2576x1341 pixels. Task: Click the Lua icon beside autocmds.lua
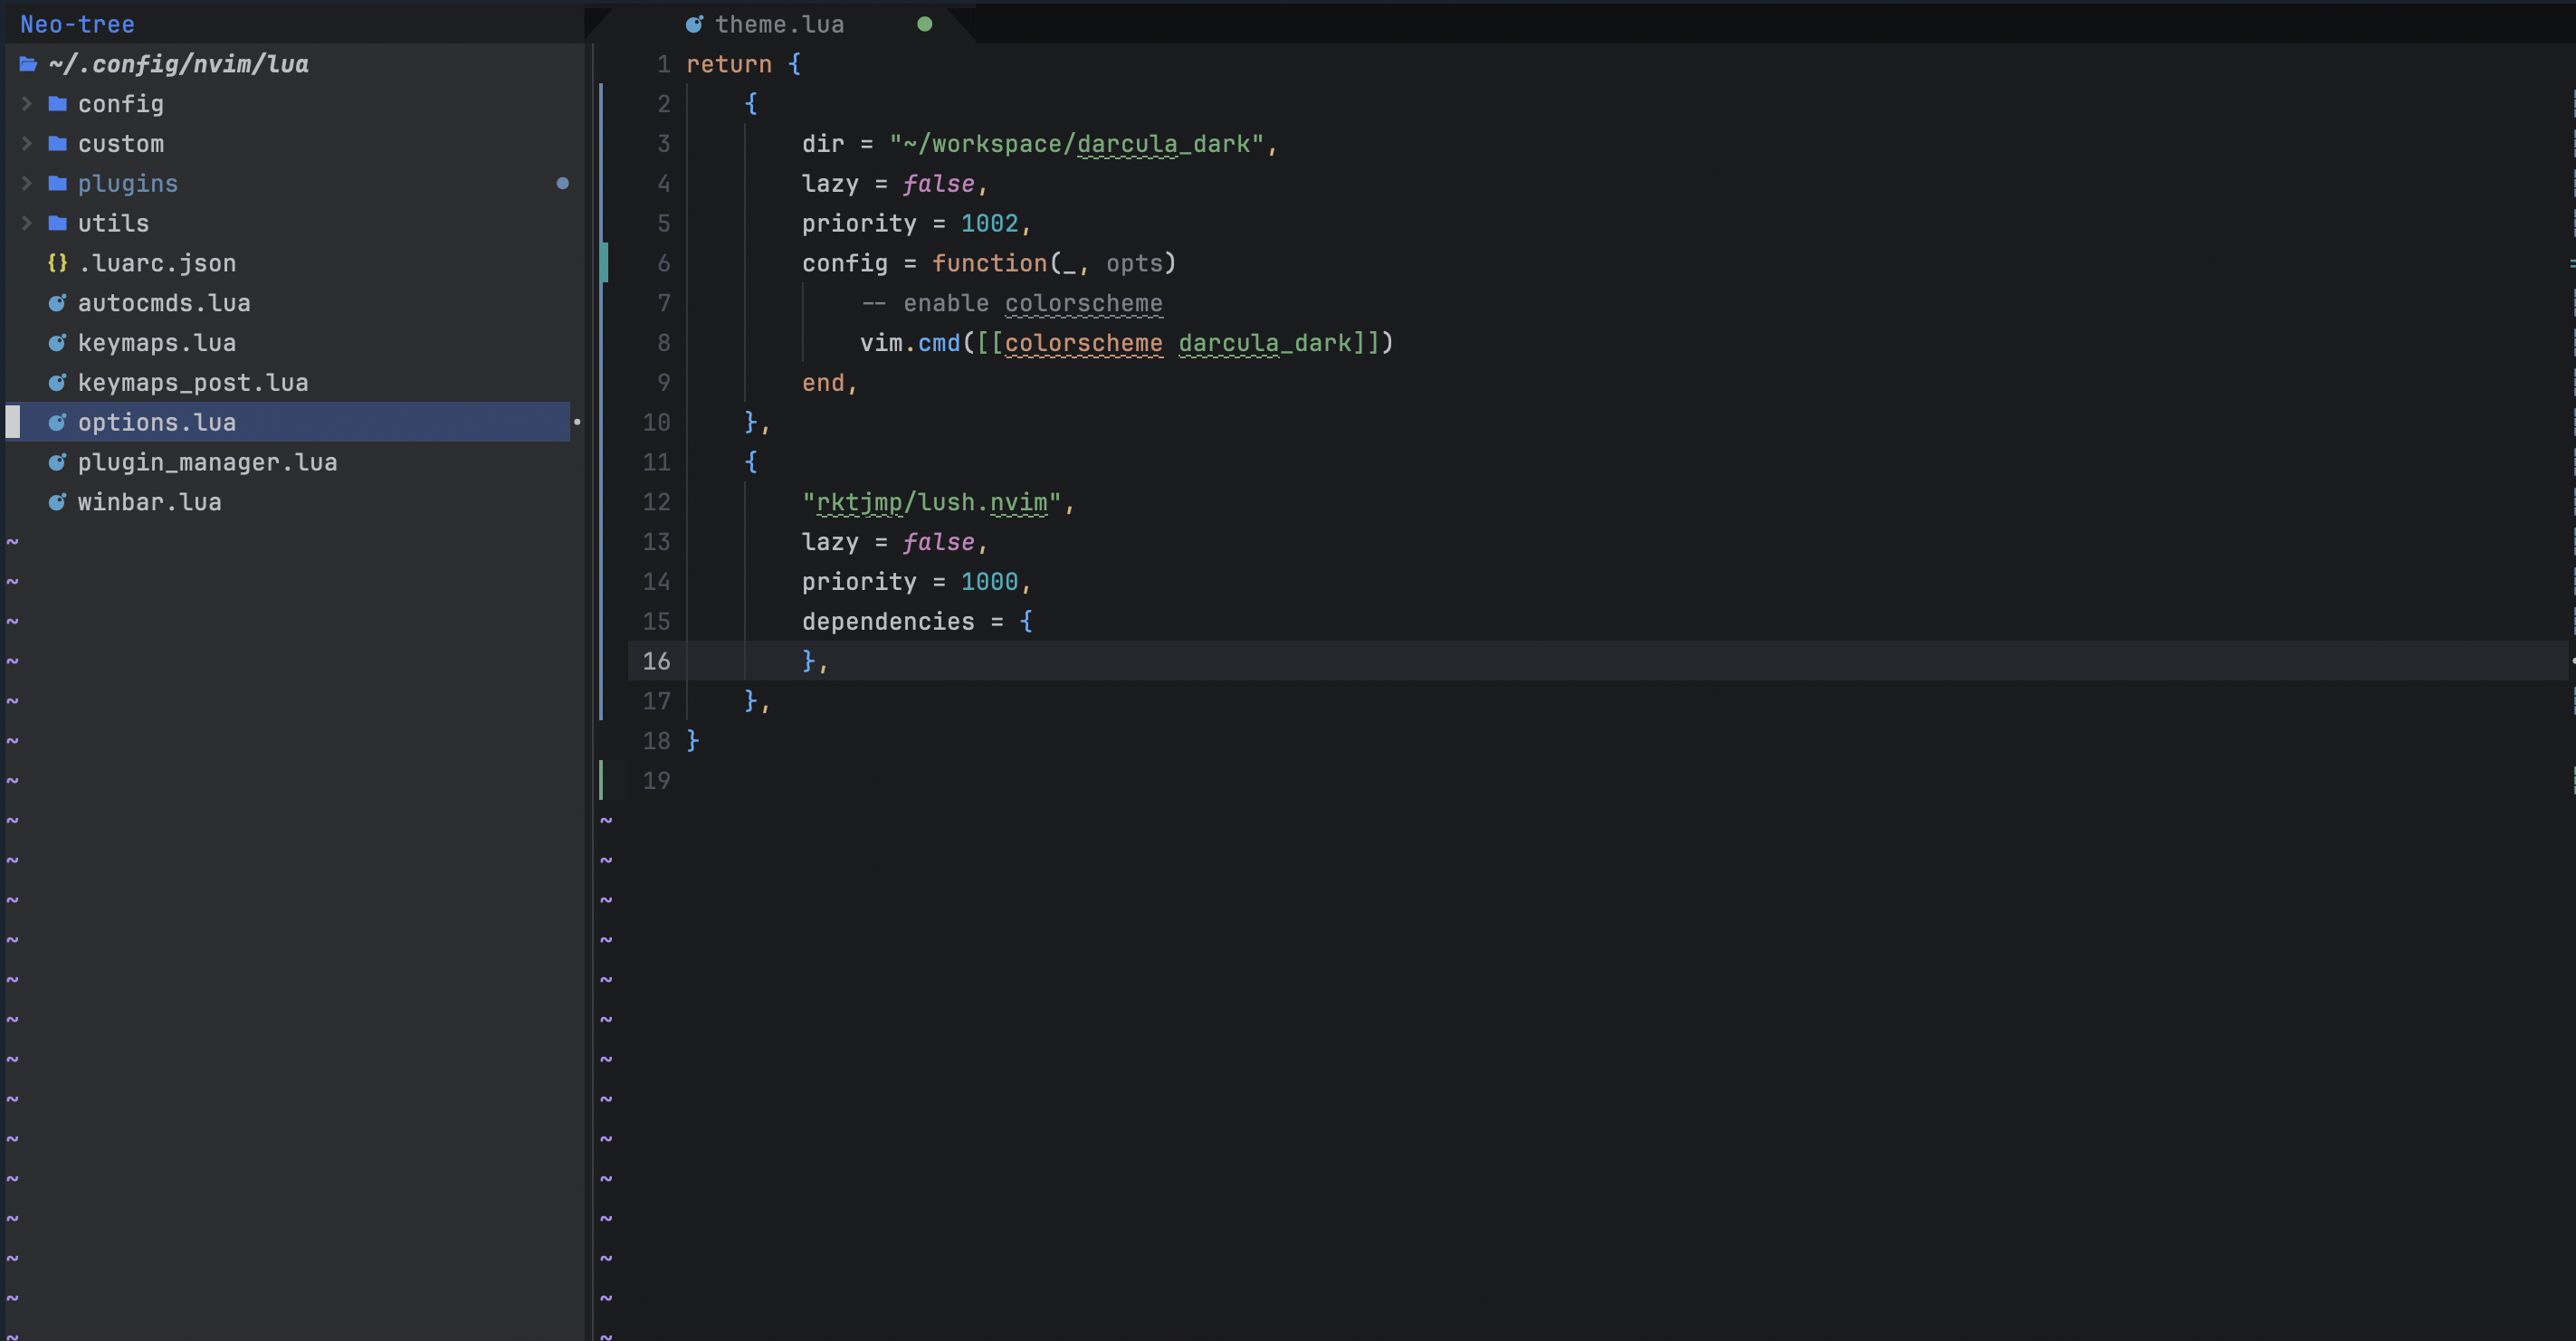pos(57,303)
